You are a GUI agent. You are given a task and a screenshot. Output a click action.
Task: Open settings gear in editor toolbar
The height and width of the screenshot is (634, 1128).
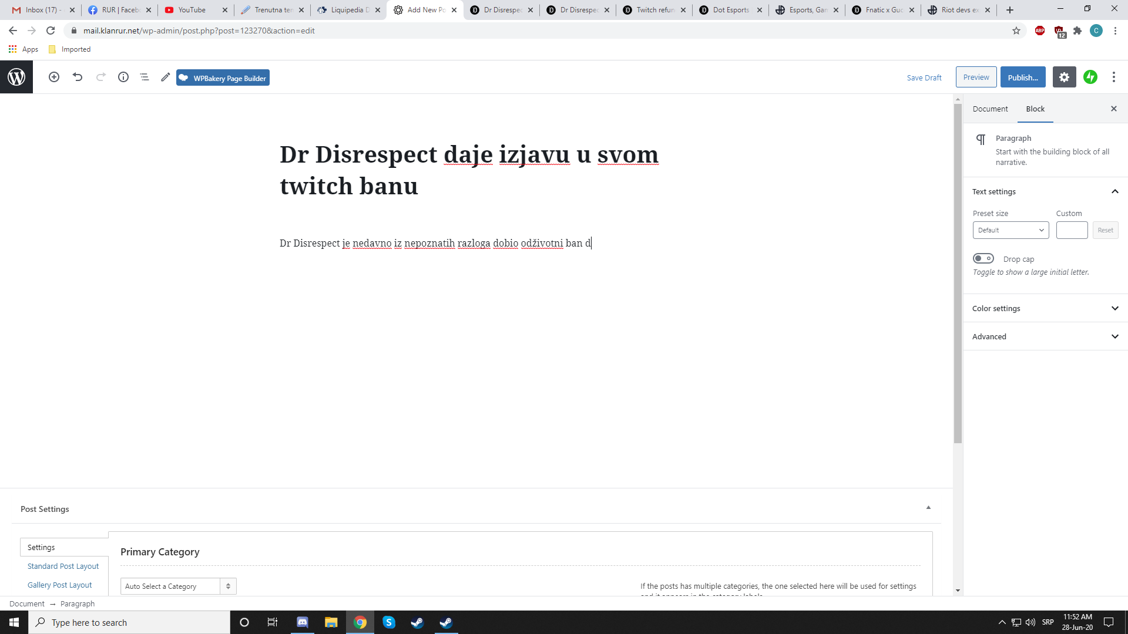pos(1064,77)
